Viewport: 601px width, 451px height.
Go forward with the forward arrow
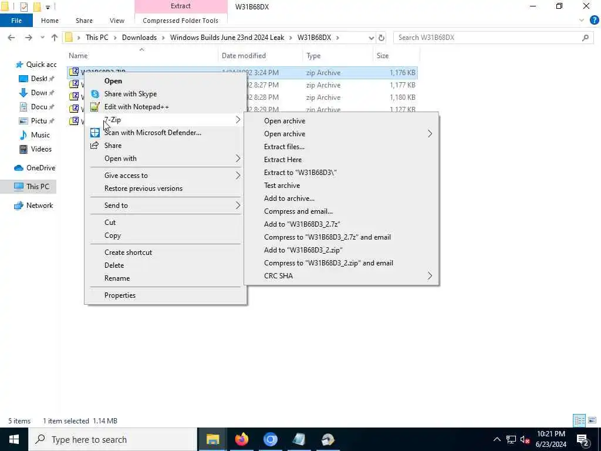pyautogui.click(x=28, y=38)
